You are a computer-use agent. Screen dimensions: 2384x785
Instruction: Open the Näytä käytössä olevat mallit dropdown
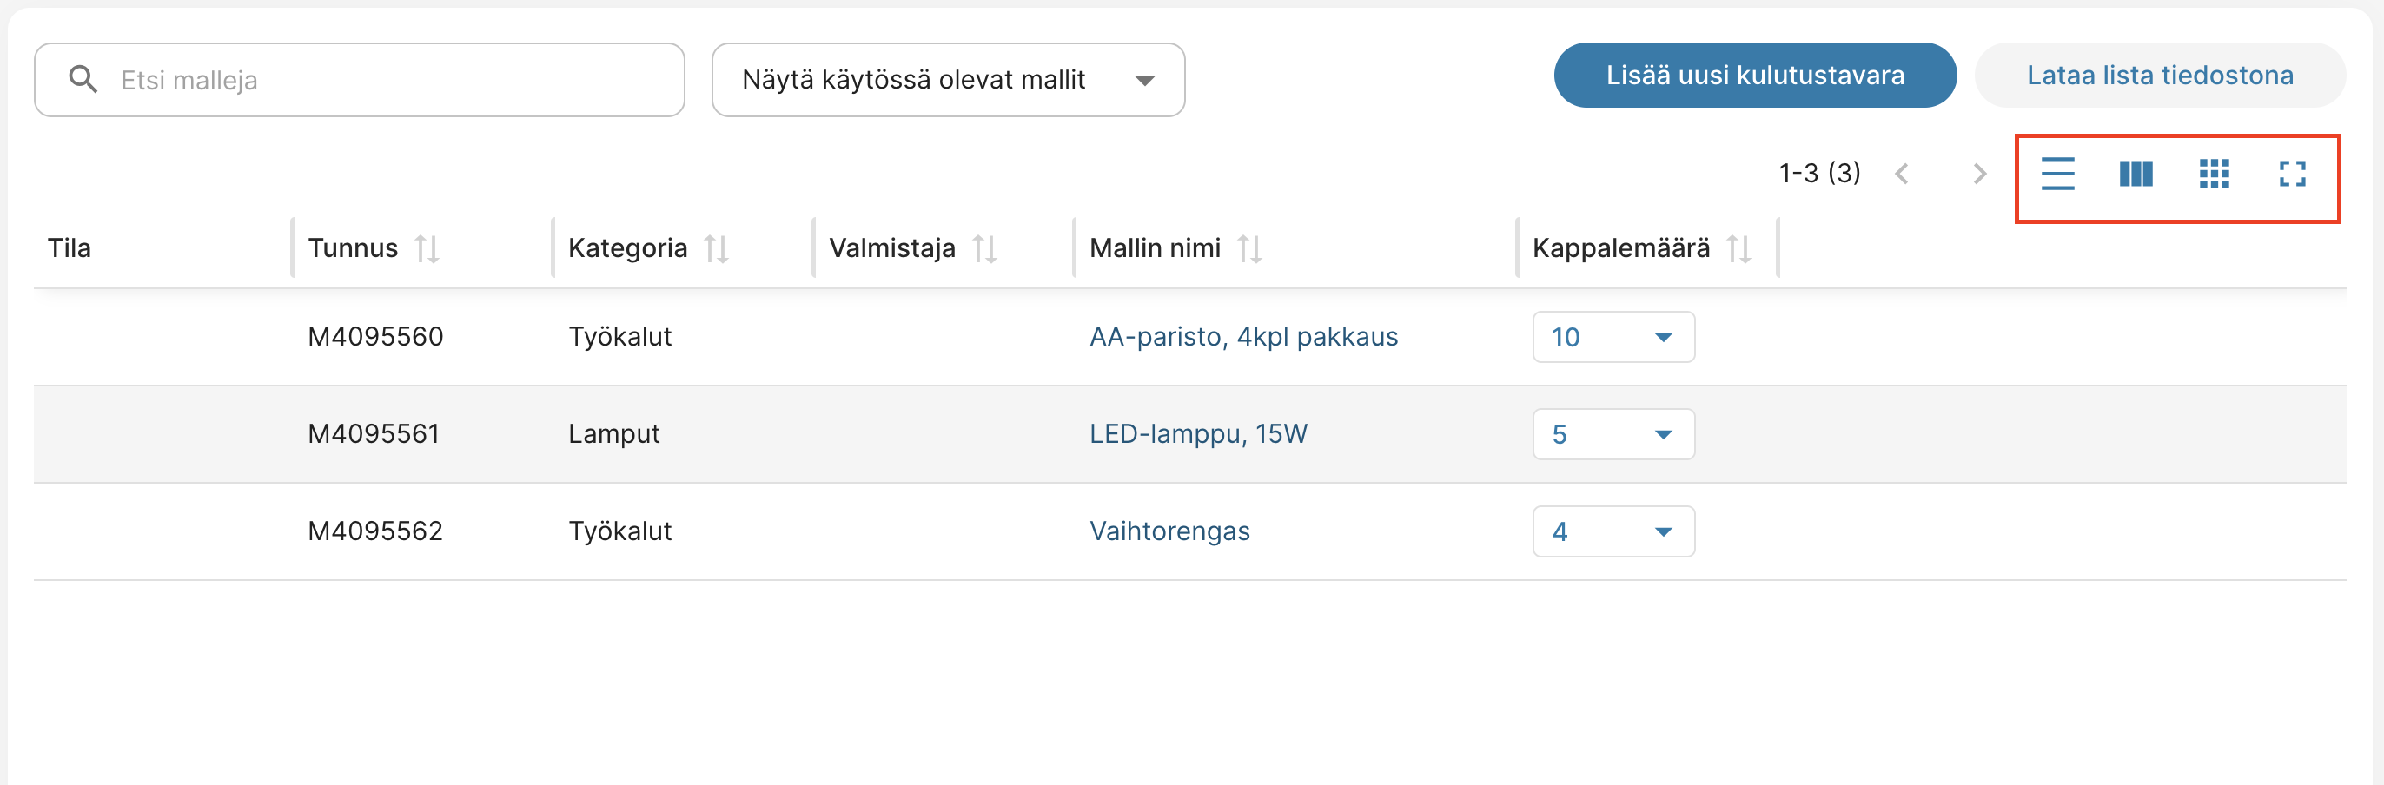tap(948, 81)
